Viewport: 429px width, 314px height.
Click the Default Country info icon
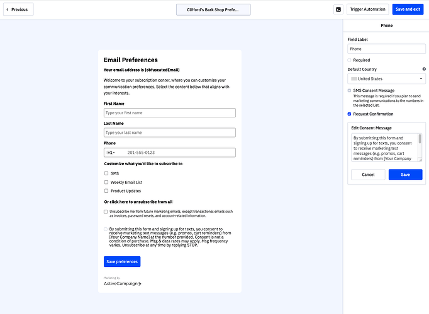coord(424,68)
